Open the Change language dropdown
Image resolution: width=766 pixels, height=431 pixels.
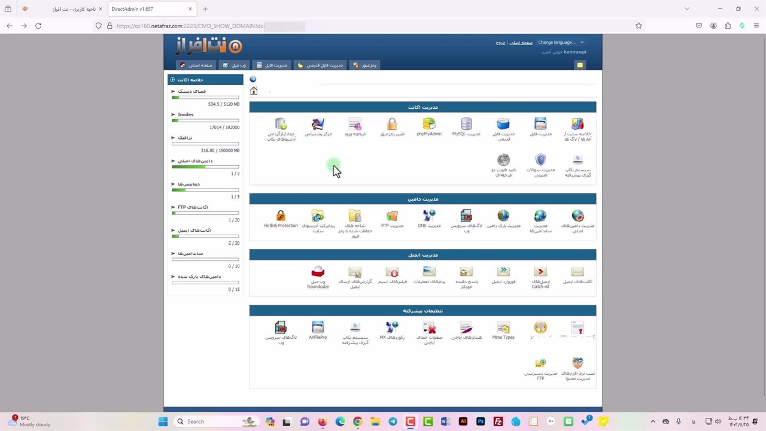pyautogui.click(x=560, y=43)
